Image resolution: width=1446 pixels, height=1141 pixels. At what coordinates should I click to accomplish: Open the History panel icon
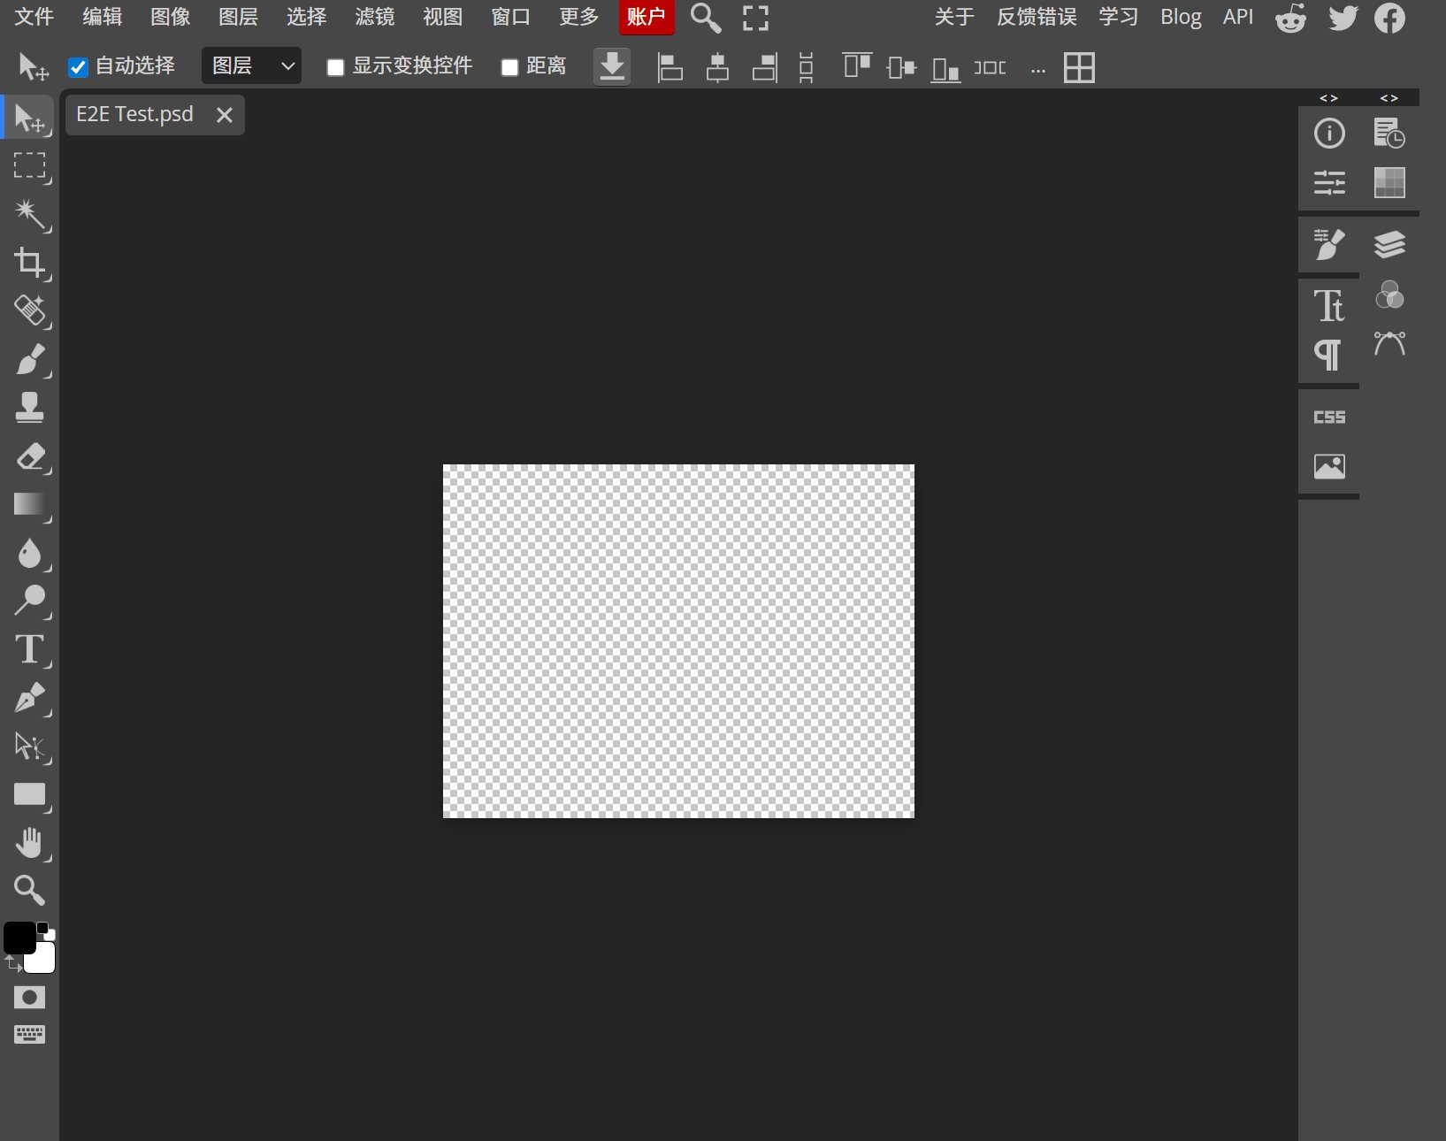1389,133
